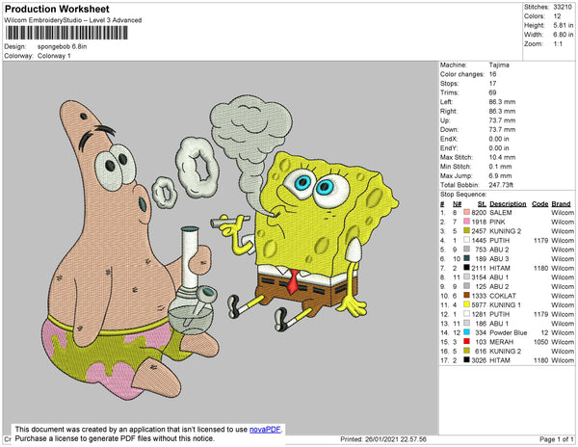Open the novaPDF link in the notice
The image size is (578, 447).
pos(265,430)
